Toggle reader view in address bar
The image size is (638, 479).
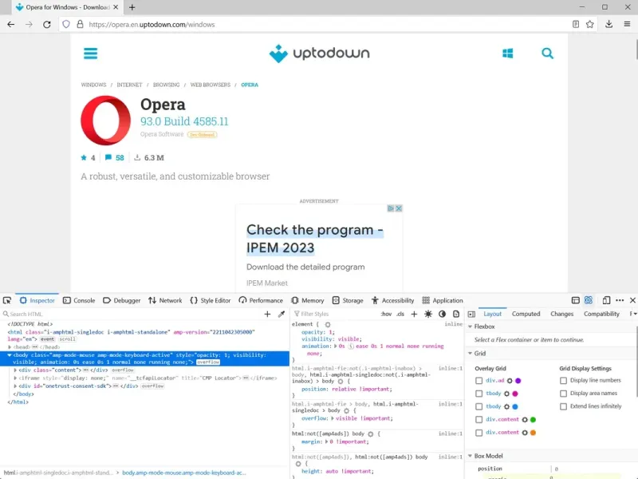click(575, 25)
